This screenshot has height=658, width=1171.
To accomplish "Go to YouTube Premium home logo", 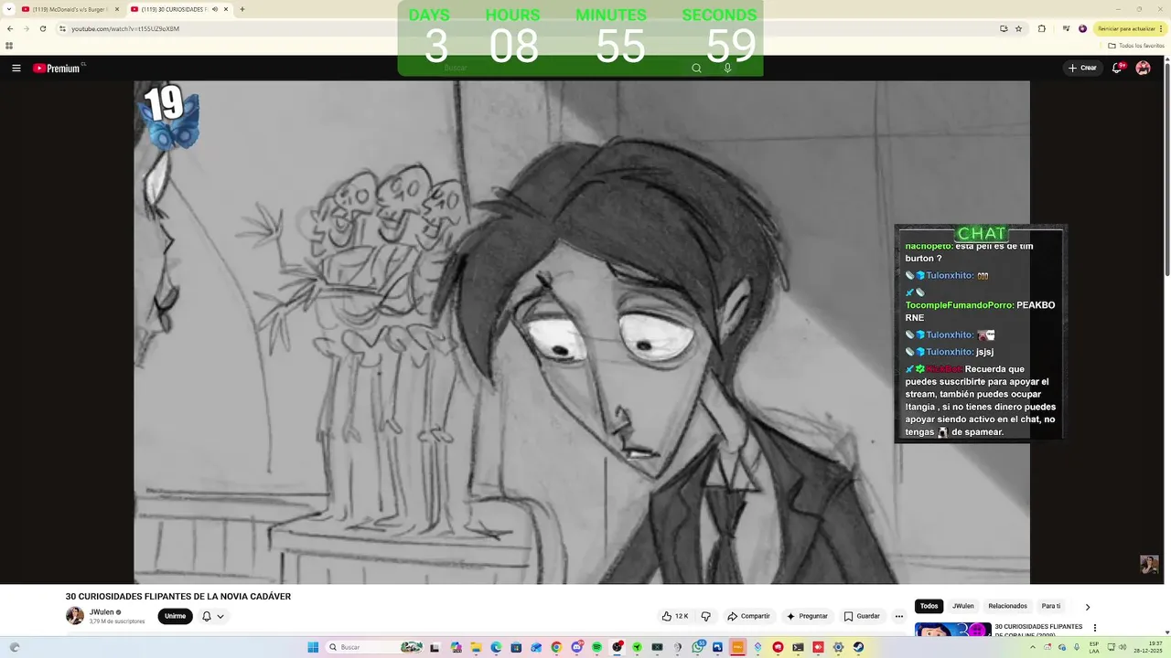I will 59,69.
